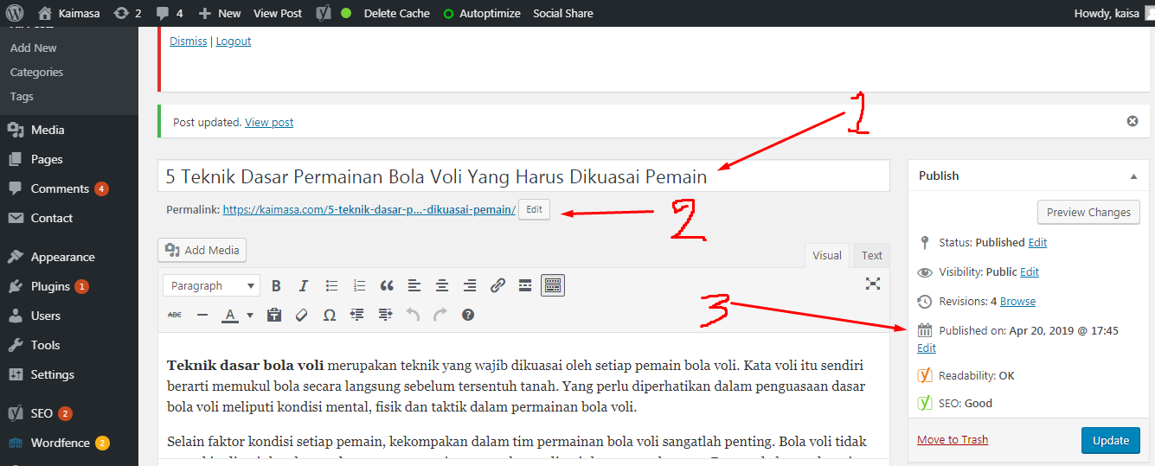
Task: Open Tools in the sidebar
Action: (x=45, y=345)
